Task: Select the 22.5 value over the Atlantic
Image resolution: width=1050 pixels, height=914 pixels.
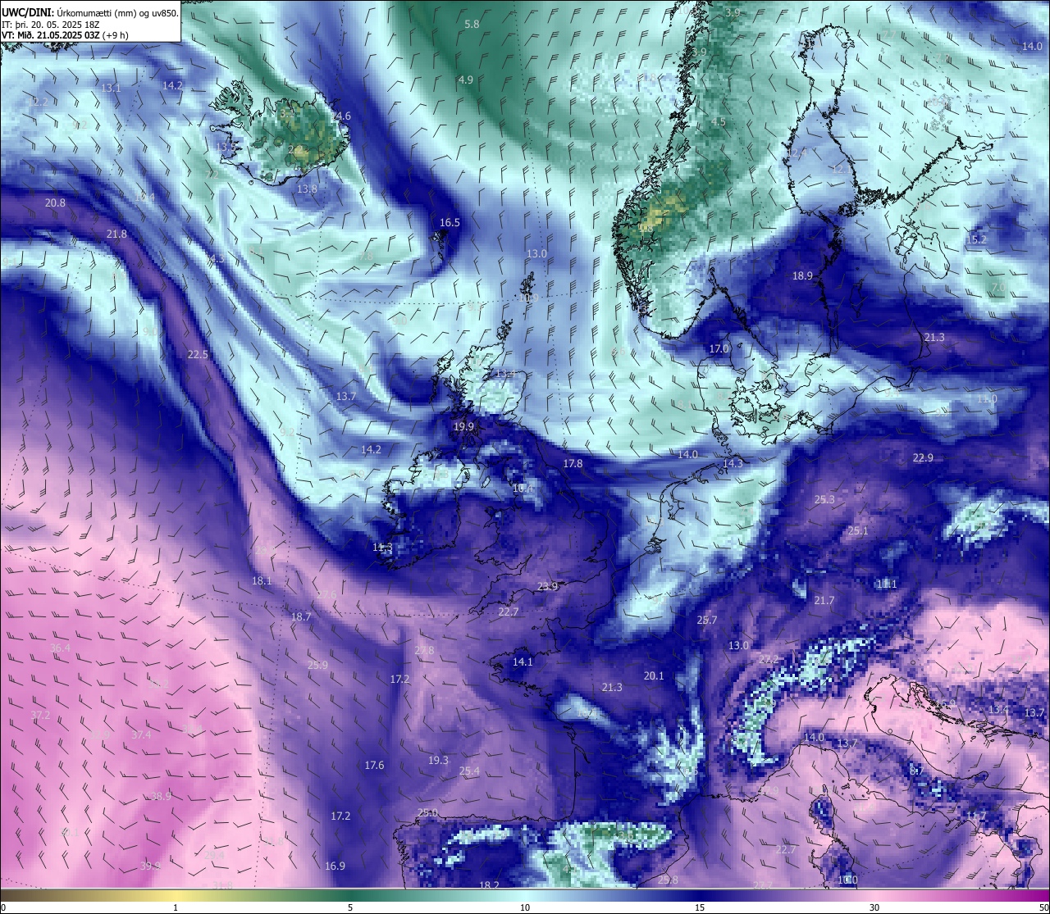Action: coord(198,354)
